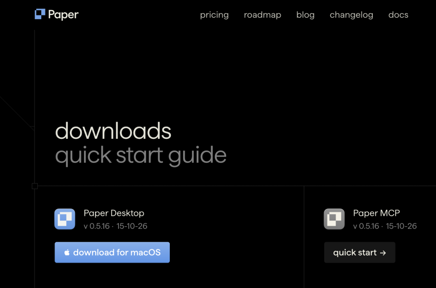
Task: Open the pricing page
Action: click(214, 15)
